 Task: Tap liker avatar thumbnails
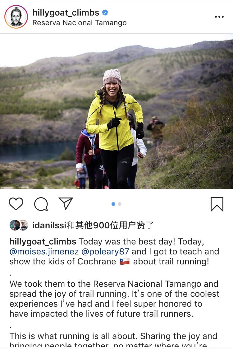click(19, 225)
